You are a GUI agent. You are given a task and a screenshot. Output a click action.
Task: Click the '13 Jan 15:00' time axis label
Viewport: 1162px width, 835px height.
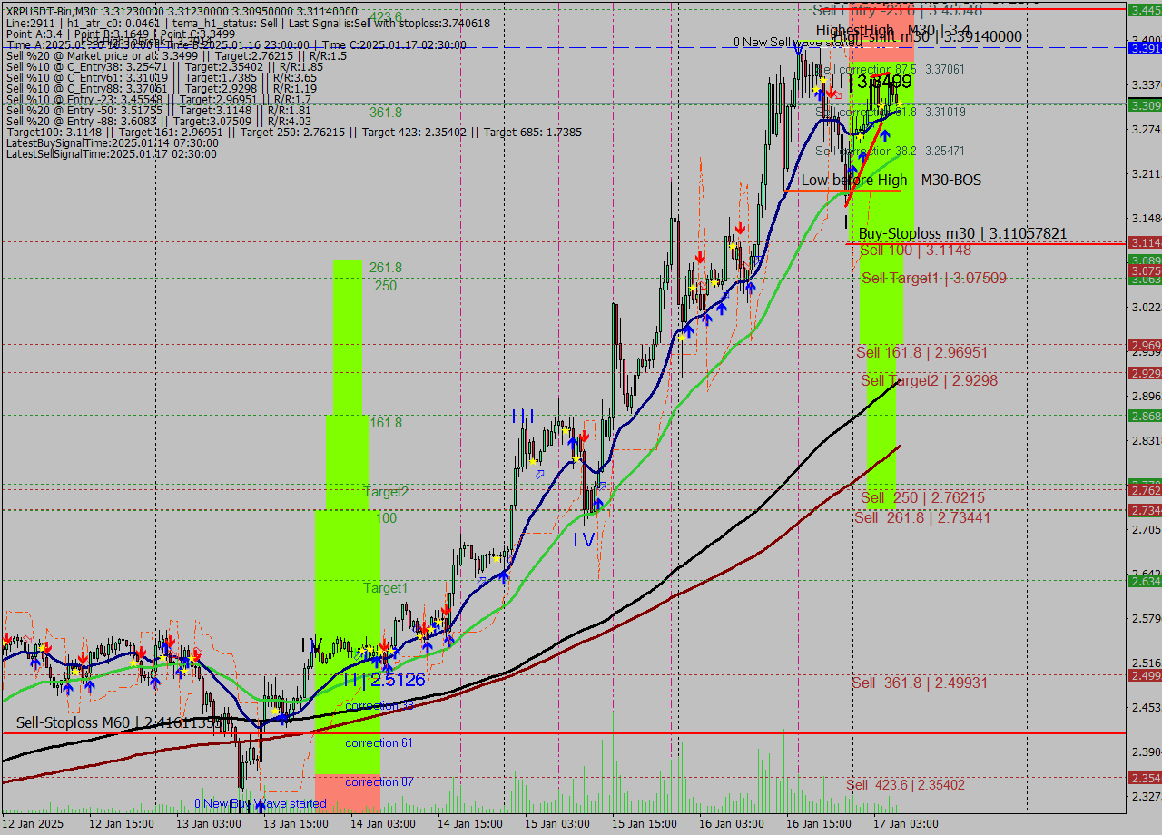[294, 824]
